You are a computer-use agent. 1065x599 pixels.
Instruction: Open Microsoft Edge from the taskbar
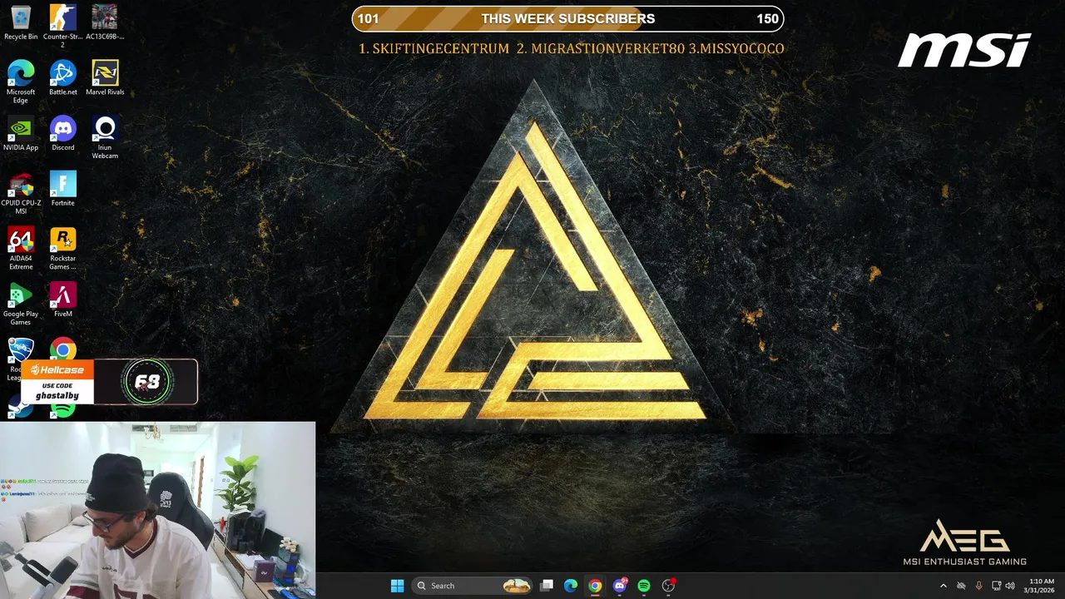pyautogui.click(x=571, y=586)
